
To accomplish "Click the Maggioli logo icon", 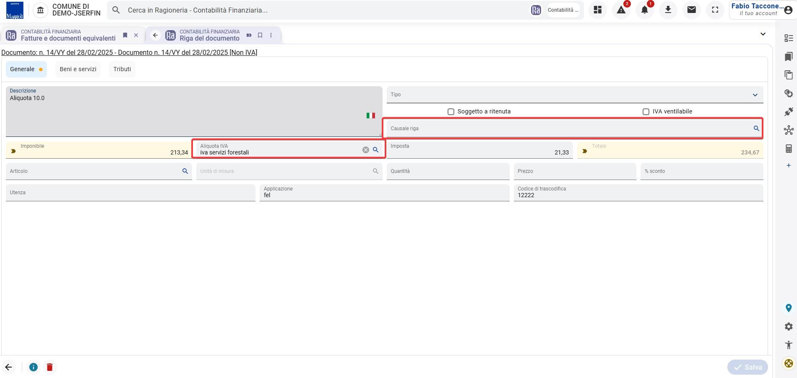I will tap(15, 10).
